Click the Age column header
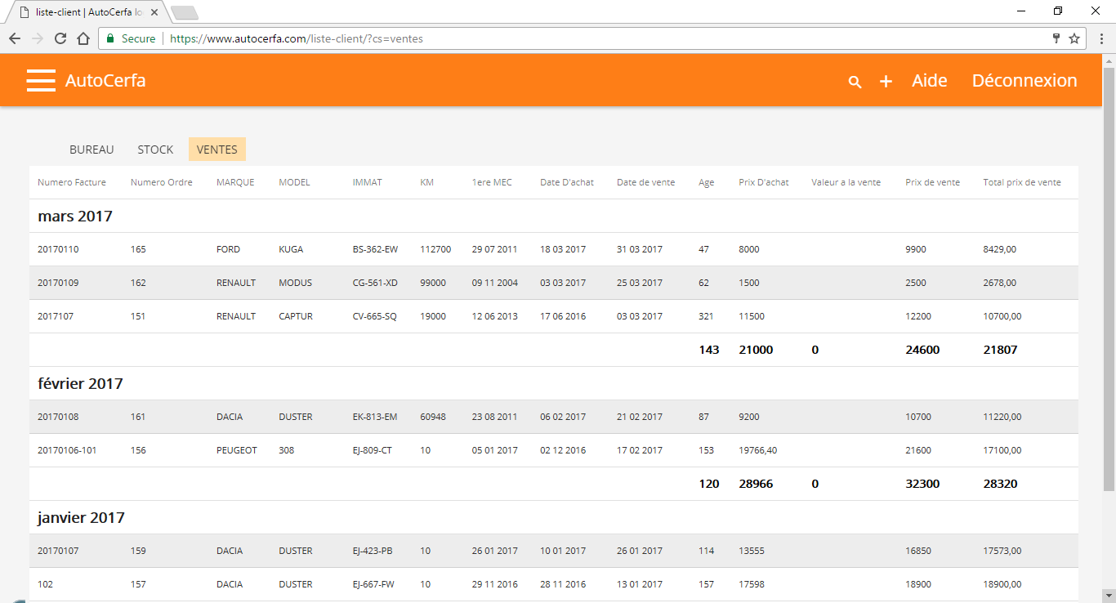Viewport: 1116px width, 603px height. [x=706, y=182]
